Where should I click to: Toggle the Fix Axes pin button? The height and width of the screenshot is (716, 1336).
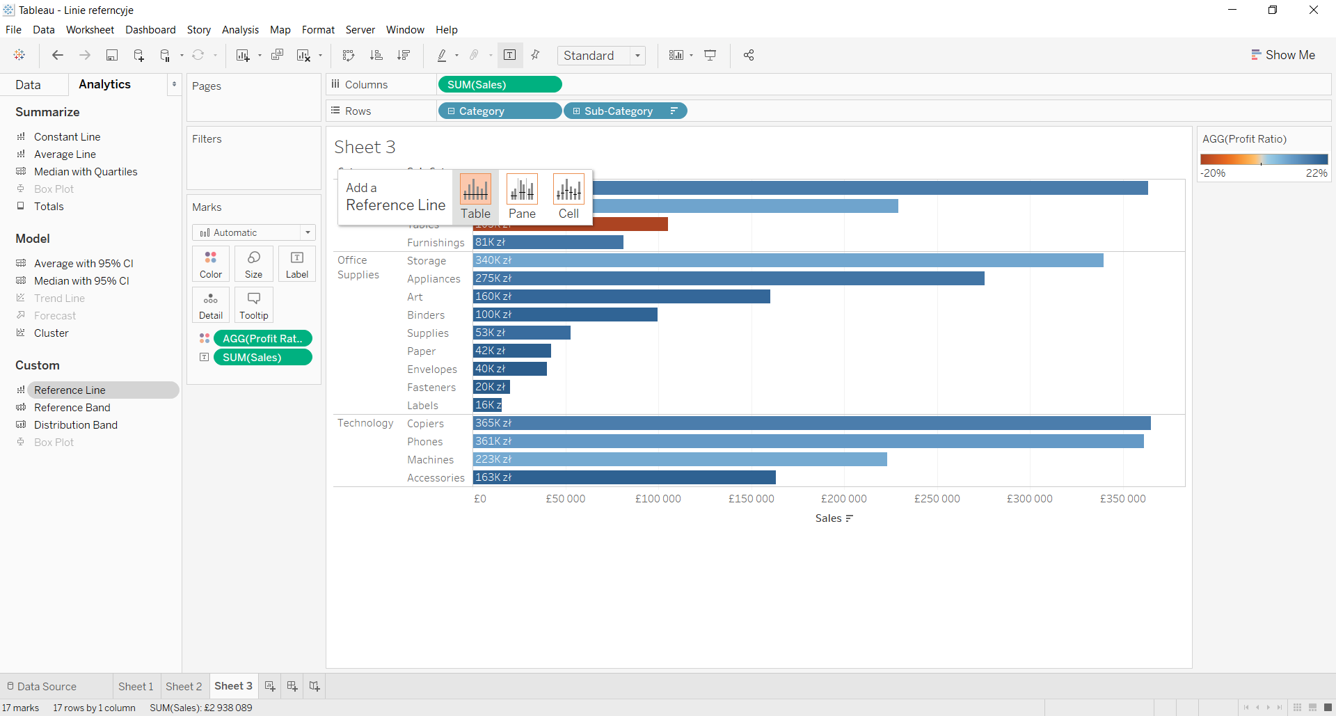click(536, 56)
